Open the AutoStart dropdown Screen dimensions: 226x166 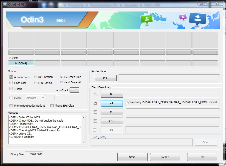point(74,90)
